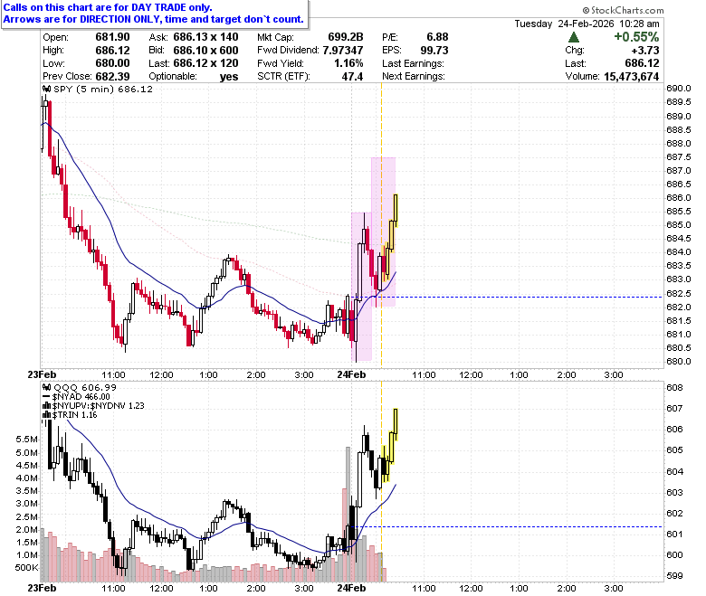Click the 599 price label on QQQ axis
Screen dimensions: 706x596
(674, 575)
